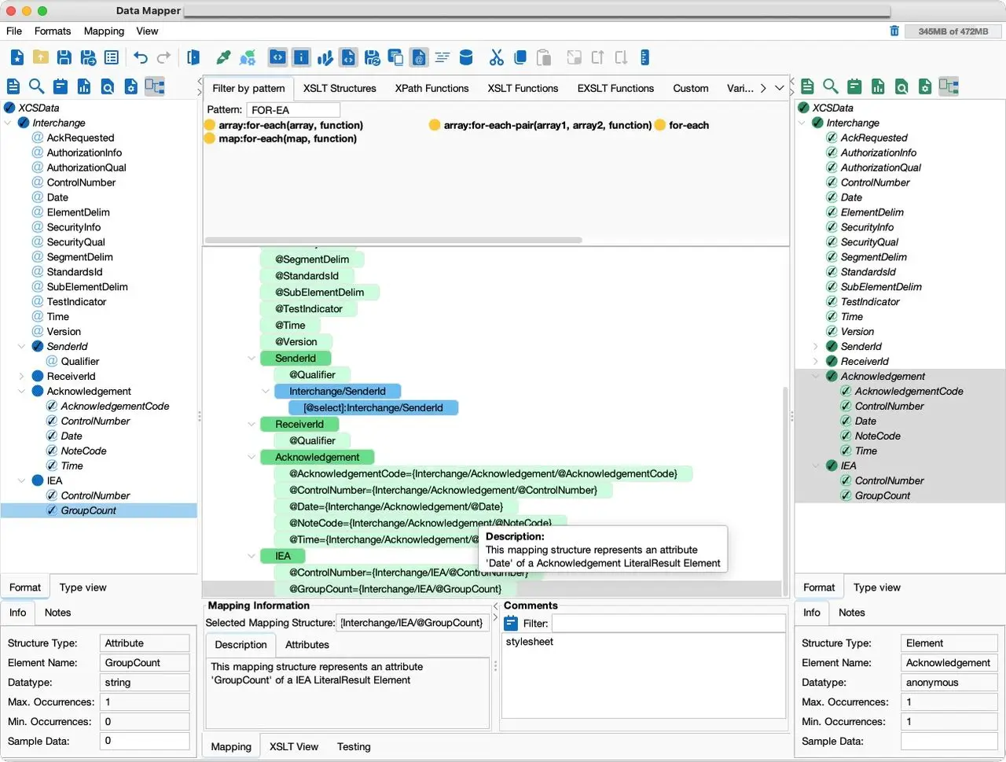This screenshot has width=1006, height=762.
Task: Toggle the tree view button in left panel
Action: 154,87
